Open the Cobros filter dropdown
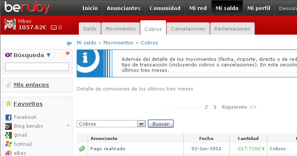297x156 pixels. 111,124
